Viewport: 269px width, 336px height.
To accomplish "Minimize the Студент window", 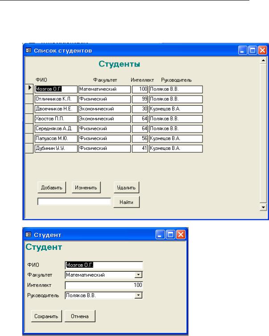I will pyautogui.click(x=160, y=235).
